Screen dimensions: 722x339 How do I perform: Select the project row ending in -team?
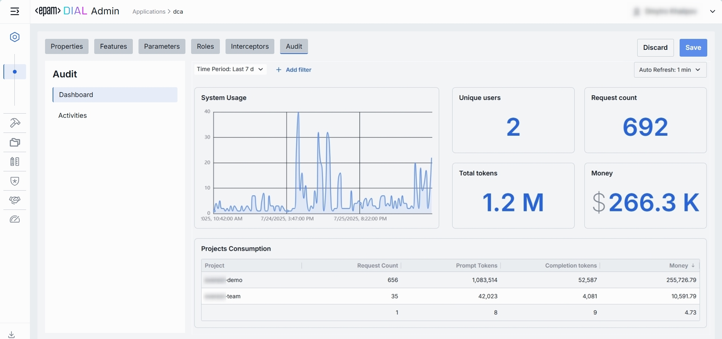(450, 296)
